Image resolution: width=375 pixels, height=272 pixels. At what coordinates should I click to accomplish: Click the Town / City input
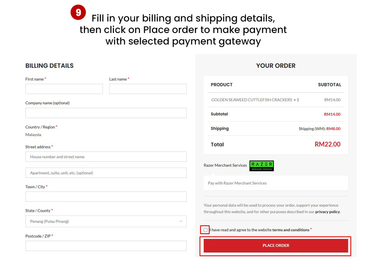[x=106, y=197]
